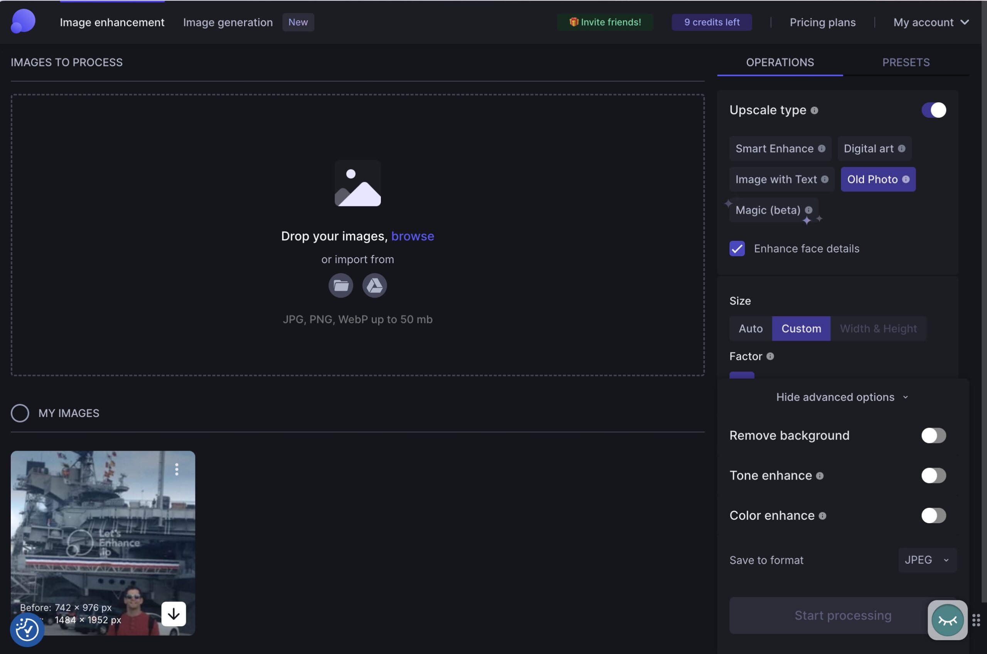Open the chat widget with closed-eyes icon
987x654 pixels.
point(947,620)
